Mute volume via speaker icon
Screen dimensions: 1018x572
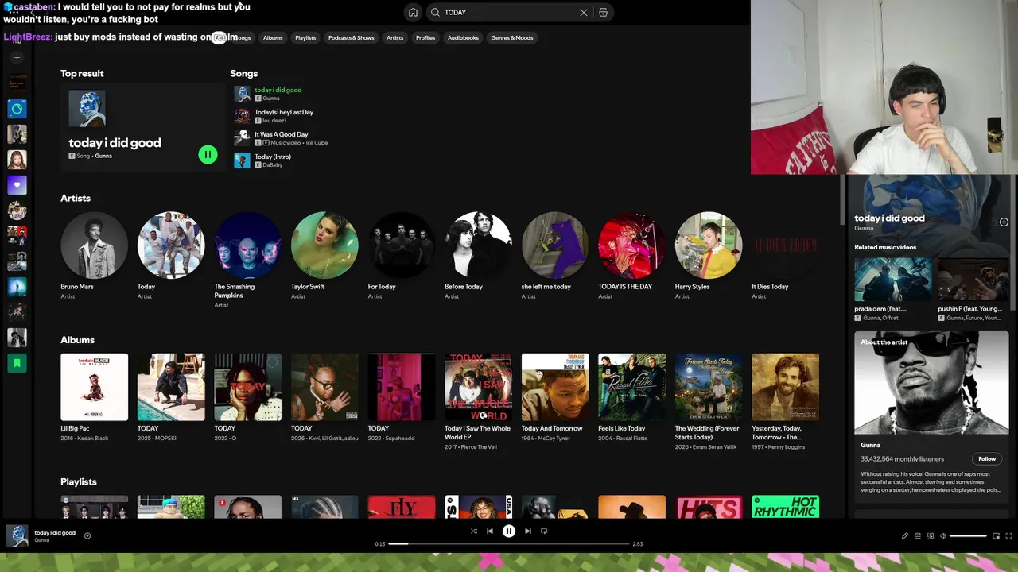coord(943,536)
